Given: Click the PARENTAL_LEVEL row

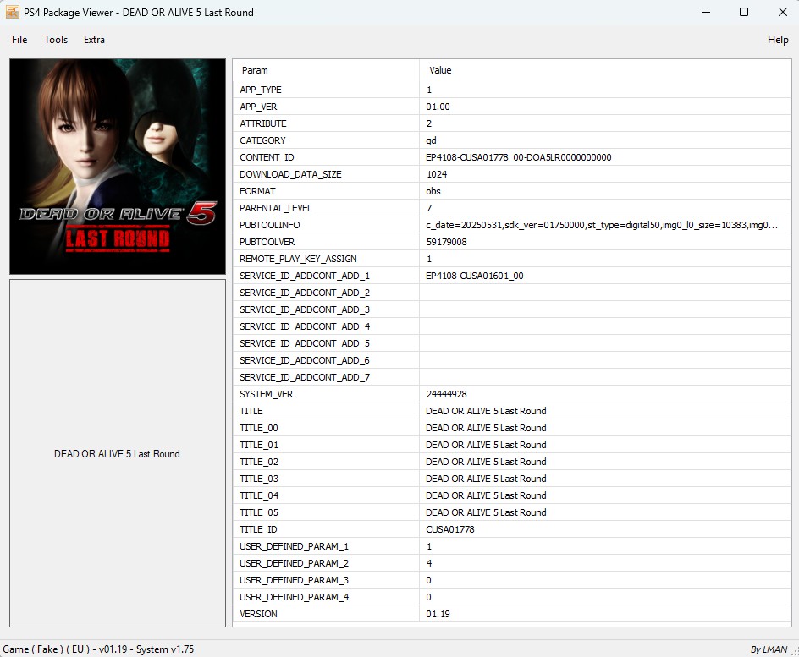Looking at the screenshot, I should [x=512, y=208].
